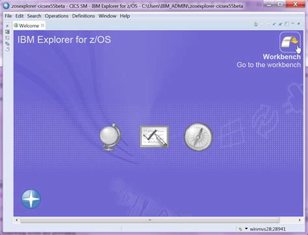This screenshot has width=308, height=235.
Task: Click the globe Overview icon
Action: pos(110,137)
